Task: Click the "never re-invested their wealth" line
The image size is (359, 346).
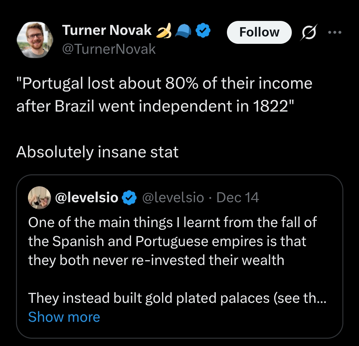Action: point(156,260)
